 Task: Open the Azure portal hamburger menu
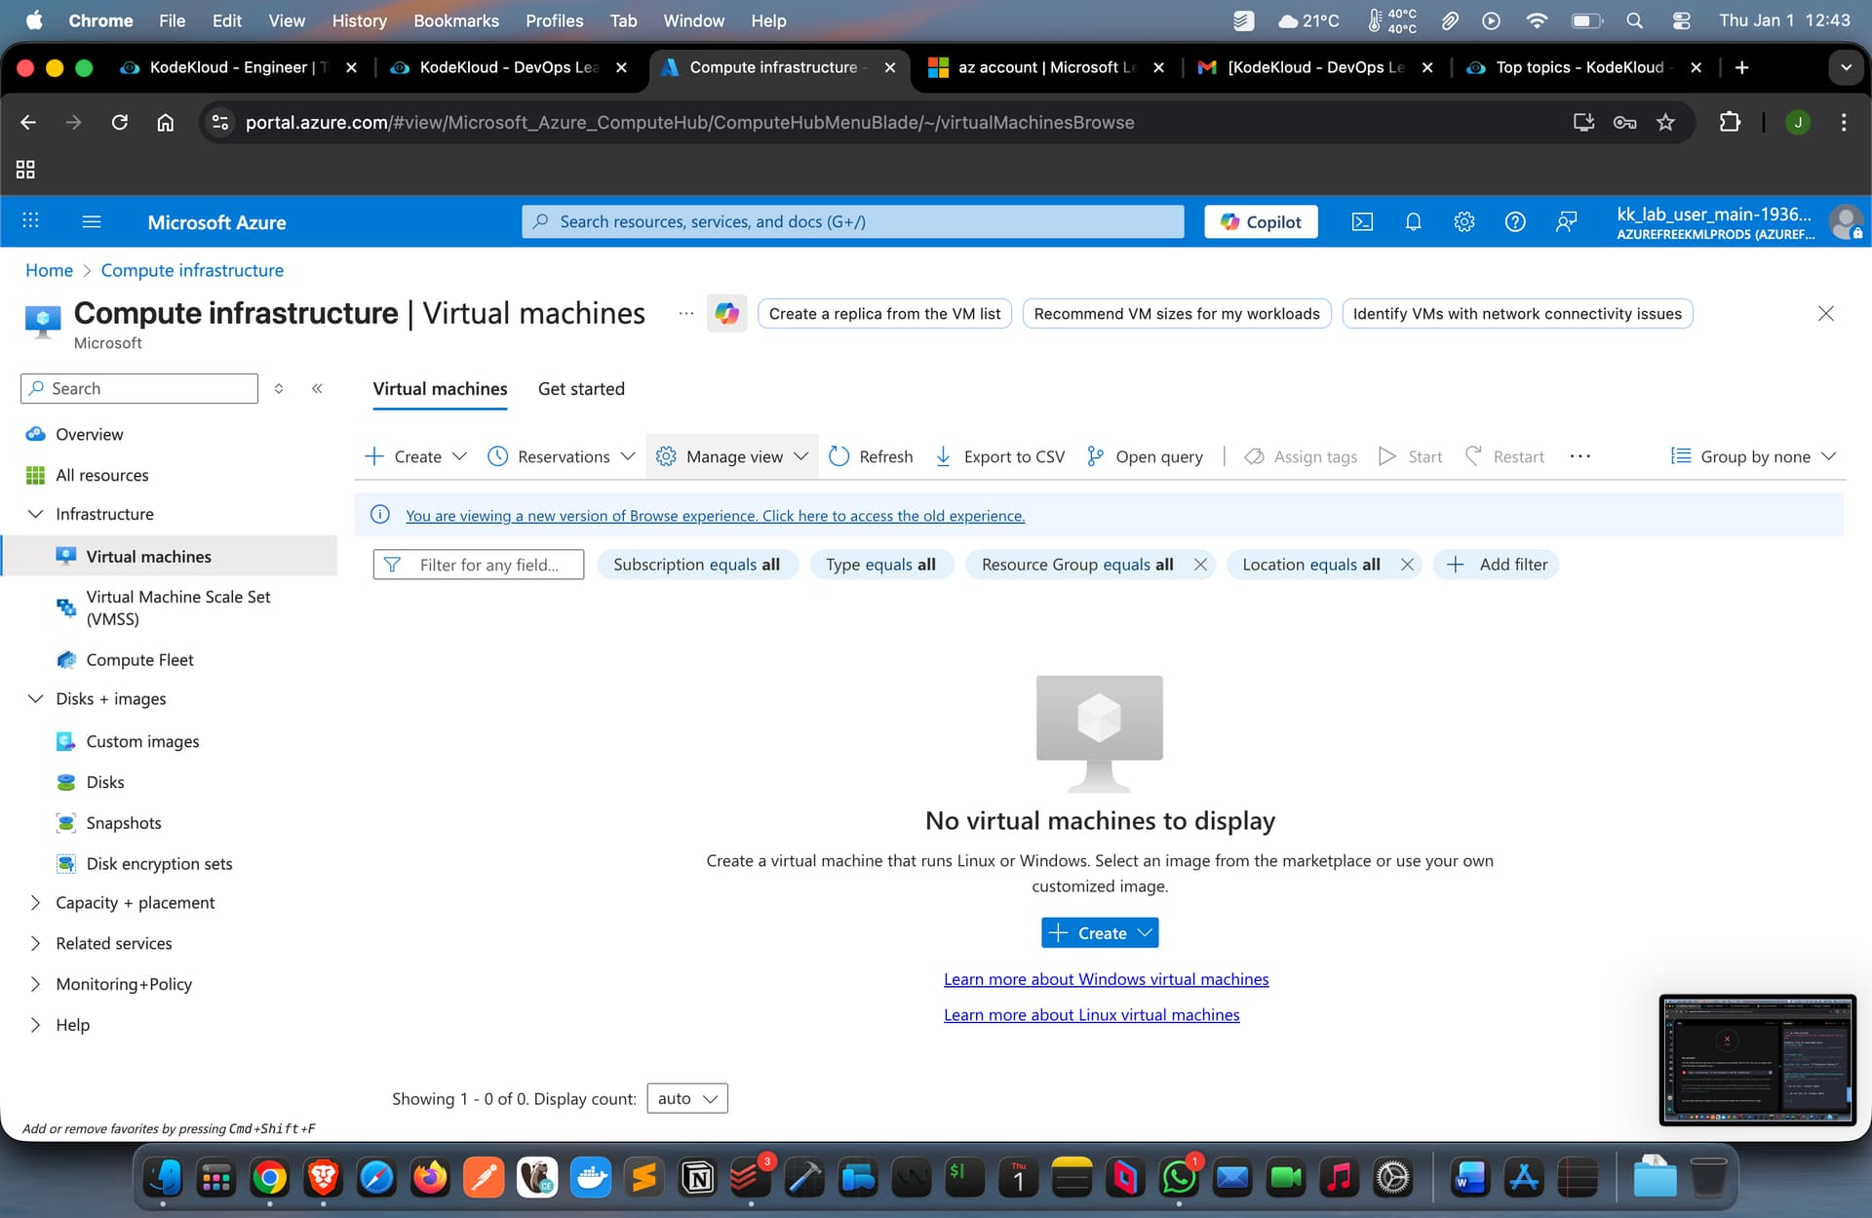point(92,222)
